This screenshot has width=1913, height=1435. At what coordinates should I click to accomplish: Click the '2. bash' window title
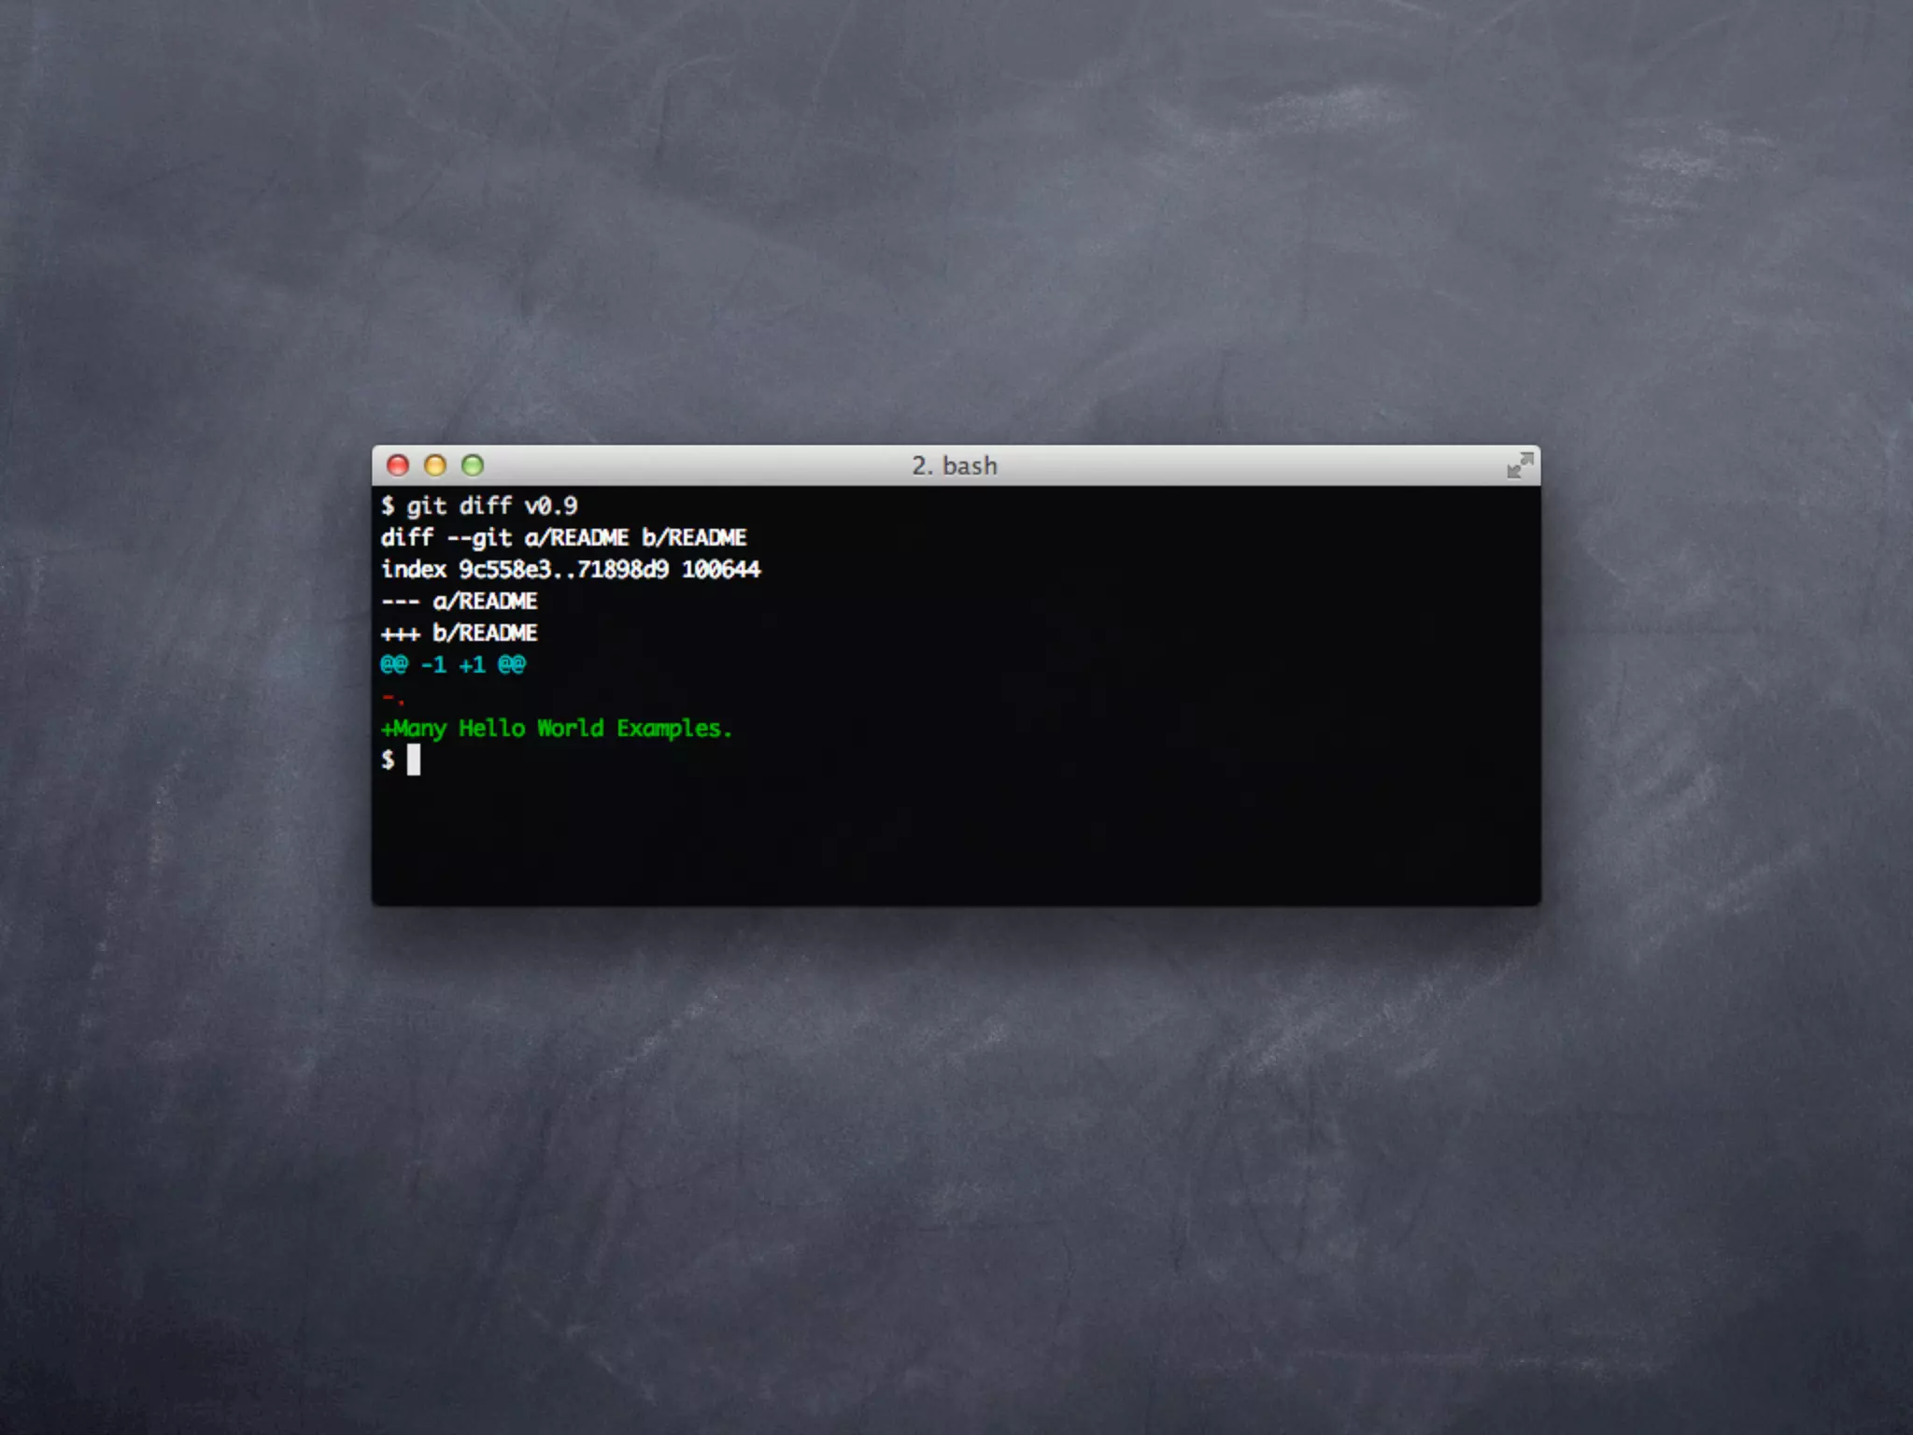click(x=955, y=465)
